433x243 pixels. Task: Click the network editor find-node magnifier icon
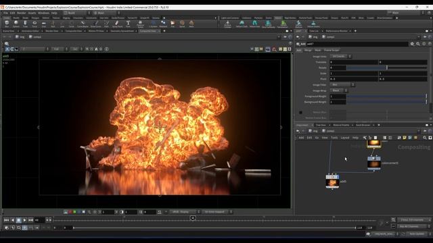425,138
